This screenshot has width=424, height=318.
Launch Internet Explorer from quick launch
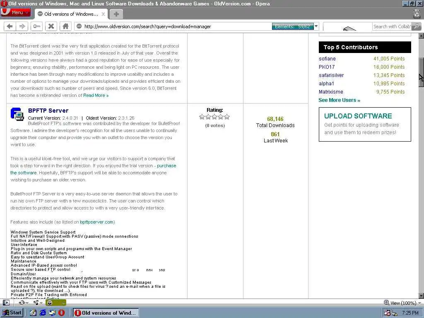(x=43, y=313)
